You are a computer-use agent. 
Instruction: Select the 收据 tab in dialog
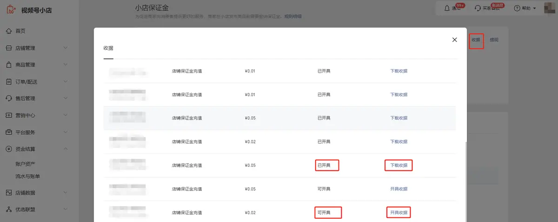[108, 48]
